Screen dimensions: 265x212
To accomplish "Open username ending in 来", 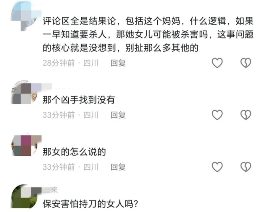I will (50, 190).
